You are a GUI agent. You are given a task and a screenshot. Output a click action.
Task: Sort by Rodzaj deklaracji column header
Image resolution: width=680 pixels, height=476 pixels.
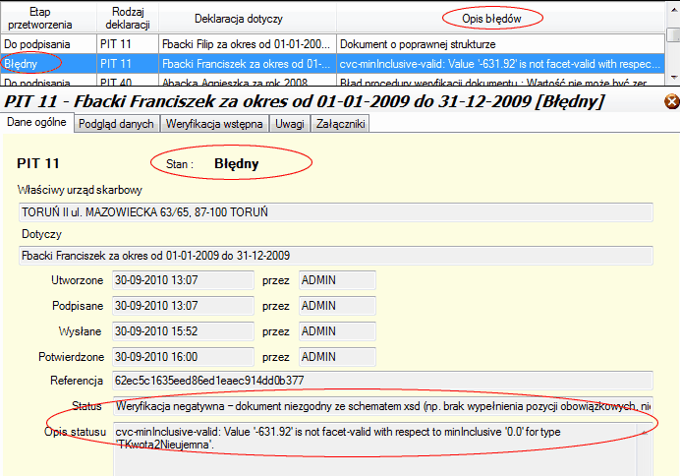click(x=127, y=17)
